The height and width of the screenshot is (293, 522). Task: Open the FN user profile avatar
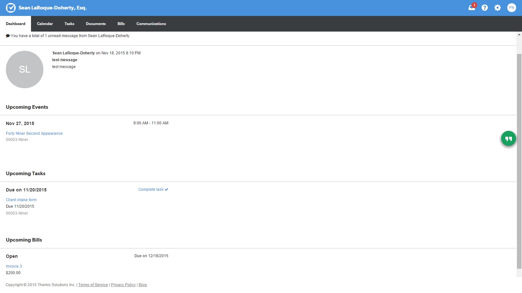click(512, 8)
